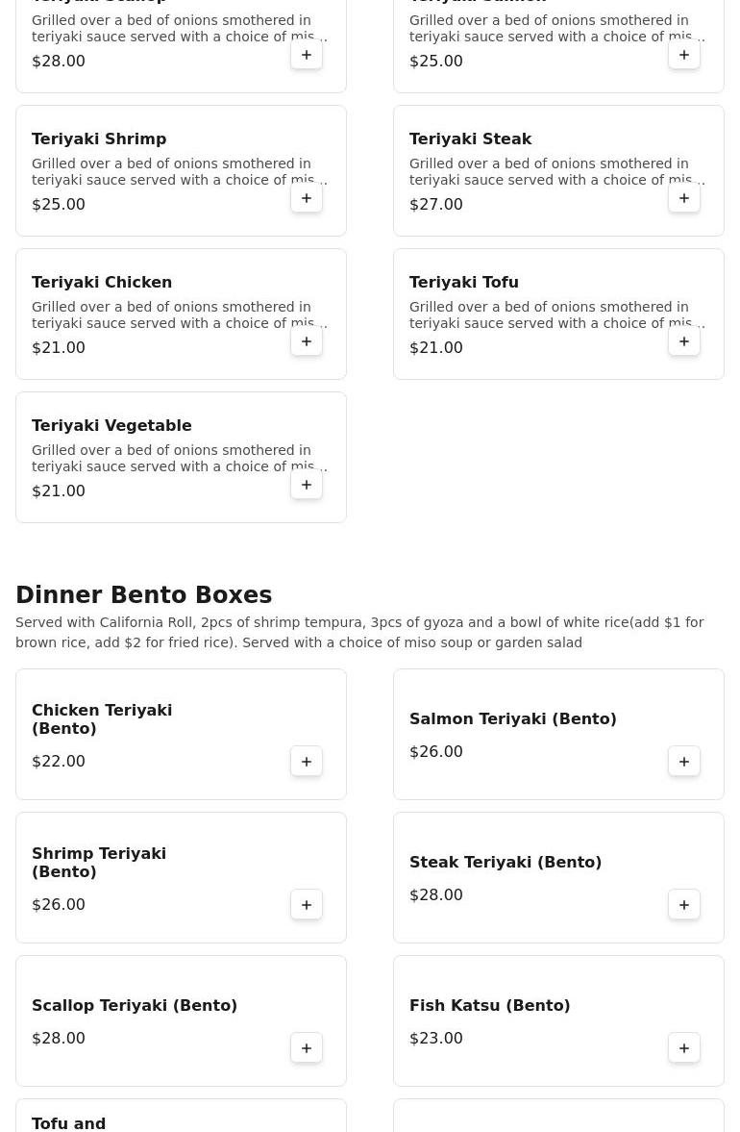This screenshot has height=1132, width=740.
Task: Add Steak Teriyaki Bento to order
Action: click(x=683, y=905)
